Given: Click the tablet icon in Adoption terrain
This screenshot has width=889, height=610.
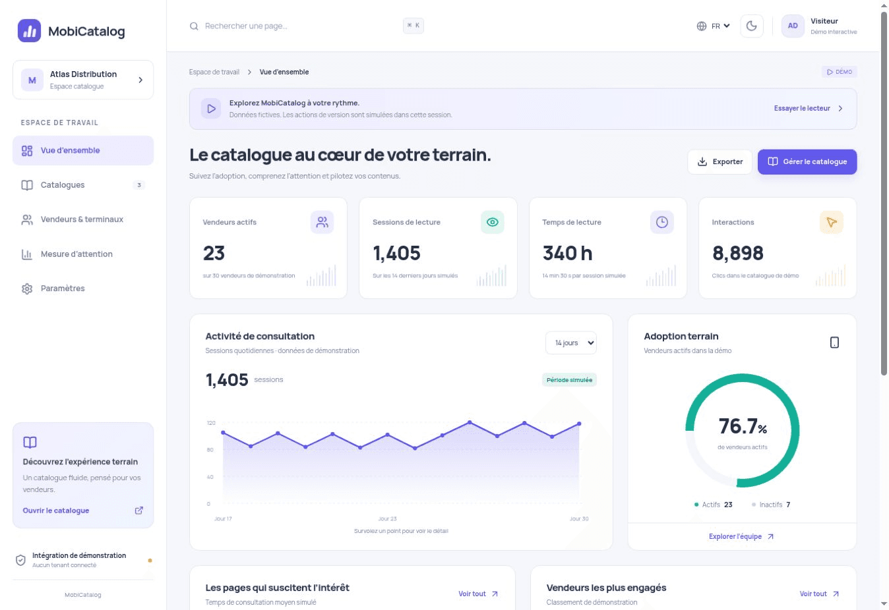Looking at the screenshot, I should tap(834, 343).
